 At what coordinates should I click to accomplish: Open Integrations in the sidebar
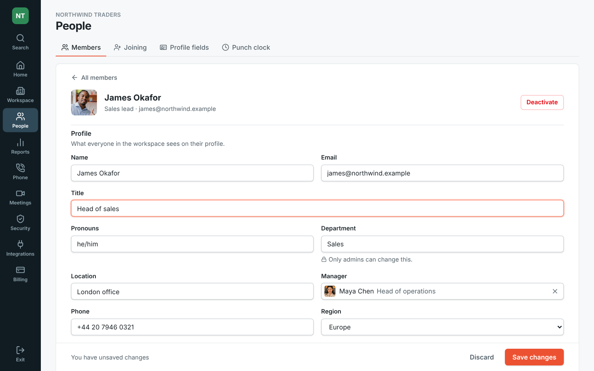pyautogui.click(x=20, y=249)
